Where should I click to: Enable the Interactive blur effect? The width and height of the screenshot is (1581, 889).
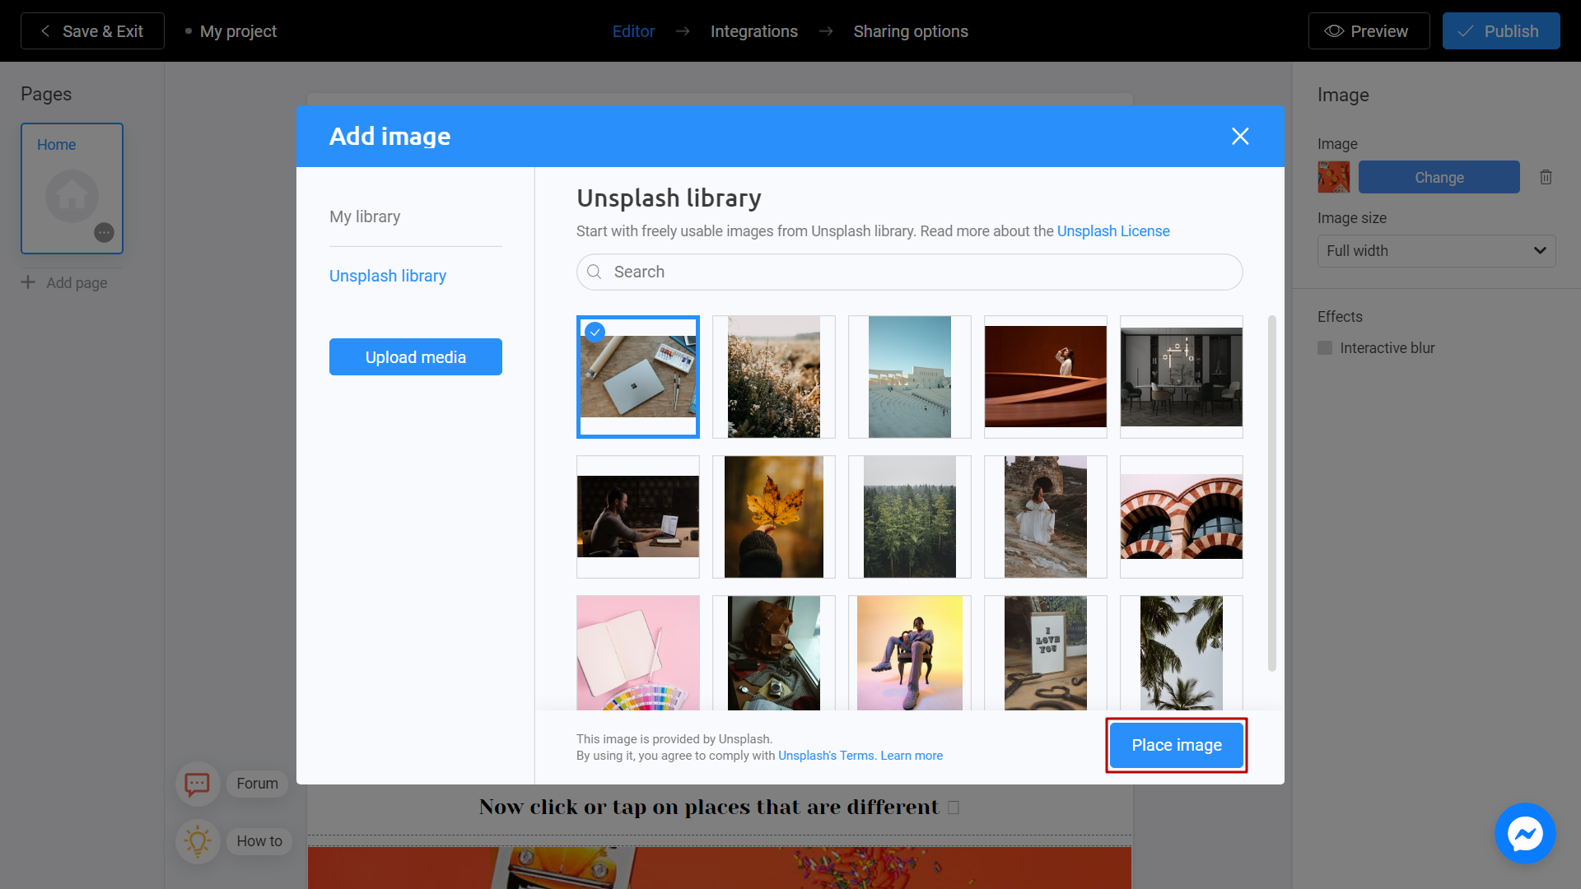point(1326,347)
